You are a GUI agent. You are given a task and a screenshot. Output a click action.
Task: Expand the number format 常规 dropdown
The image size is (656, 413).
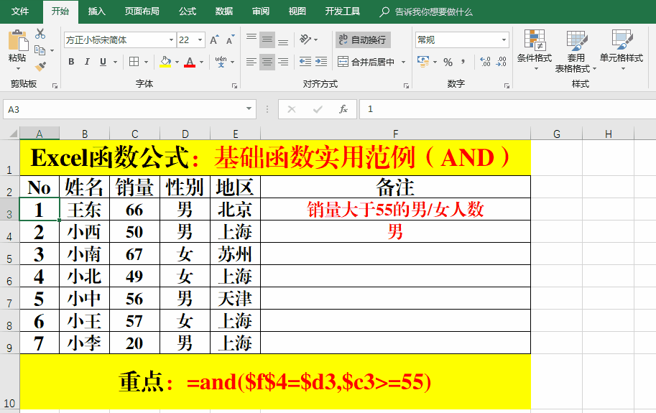504,40
